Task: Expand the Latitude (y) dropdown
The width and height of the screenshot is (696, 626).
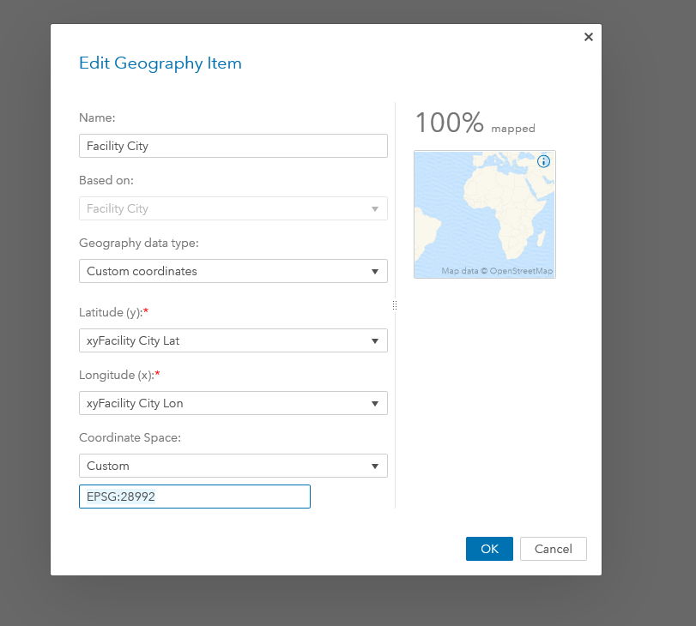Action: point(233,340)
